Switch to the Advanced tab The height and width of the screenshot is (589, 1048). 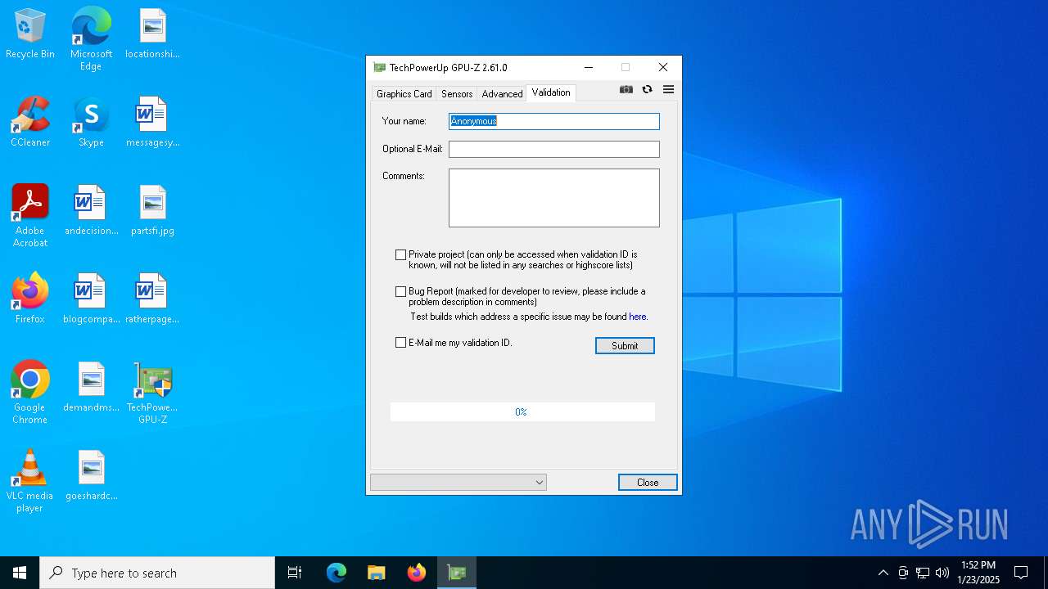coord(502,93)
